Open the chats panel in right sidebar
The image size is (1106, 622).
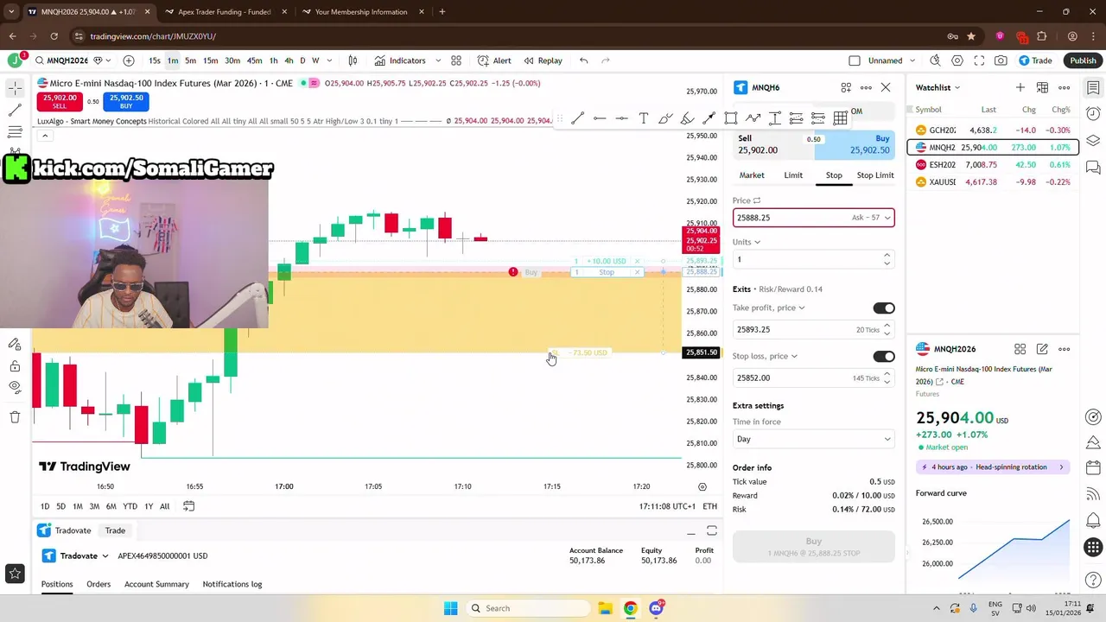(1093, 168)
